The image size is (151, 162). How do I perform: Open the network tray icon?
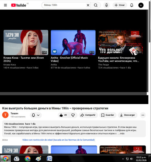pos(127,159)
